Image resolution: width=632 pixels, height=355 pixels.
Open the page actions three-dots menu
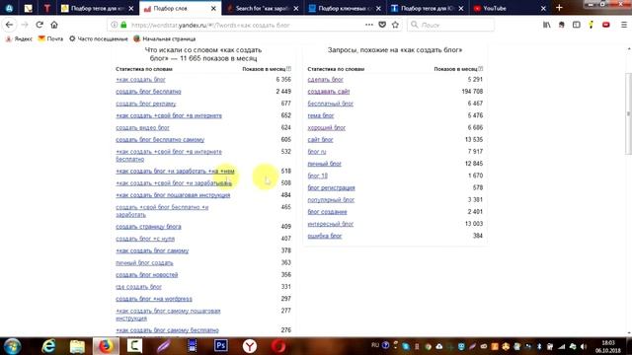click(x=368, y=25)
